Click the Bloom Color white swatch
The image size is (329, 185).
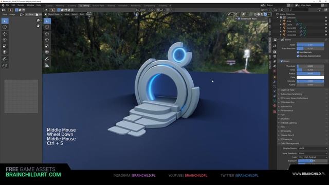(310, 78)
